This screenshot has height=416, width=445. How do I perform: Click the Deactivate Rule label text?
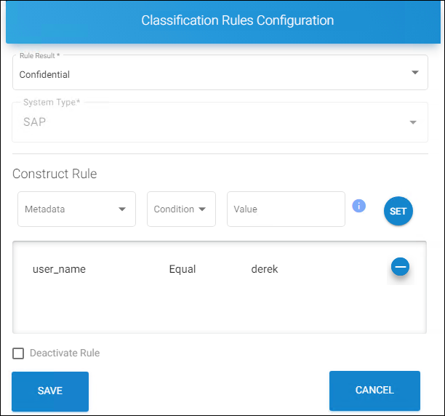point(65,353)
